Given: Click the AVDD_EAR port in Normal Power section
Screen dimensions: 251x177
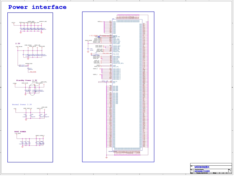Looking at the screenshot, I should (44, 107).
